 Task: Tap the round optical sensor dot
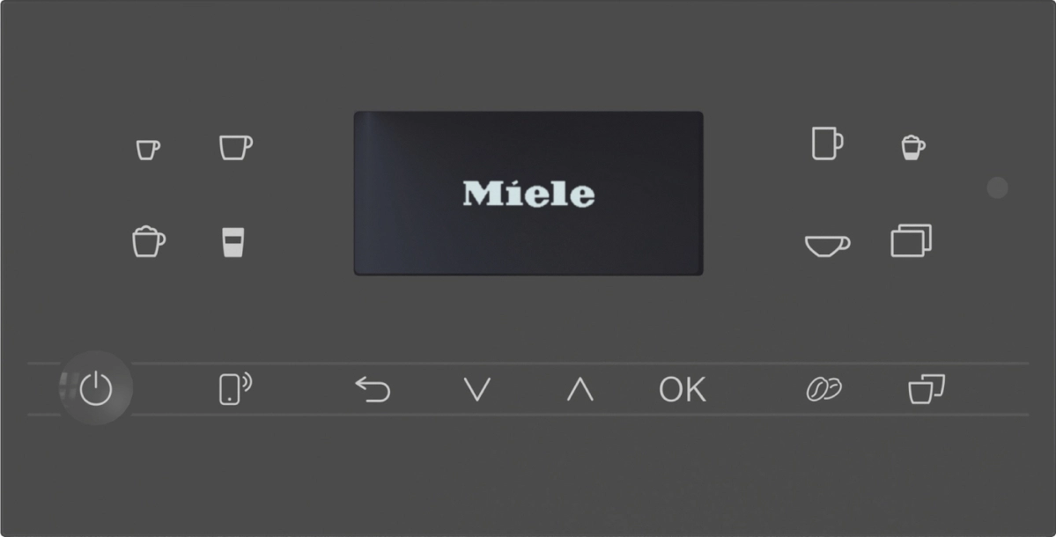point(997,188)
